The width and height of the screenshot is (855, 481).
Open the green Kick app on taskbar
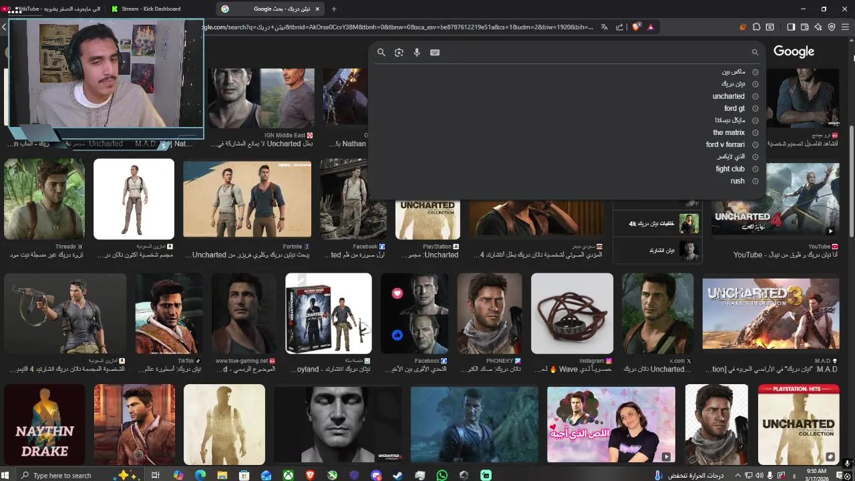[486, 475]
